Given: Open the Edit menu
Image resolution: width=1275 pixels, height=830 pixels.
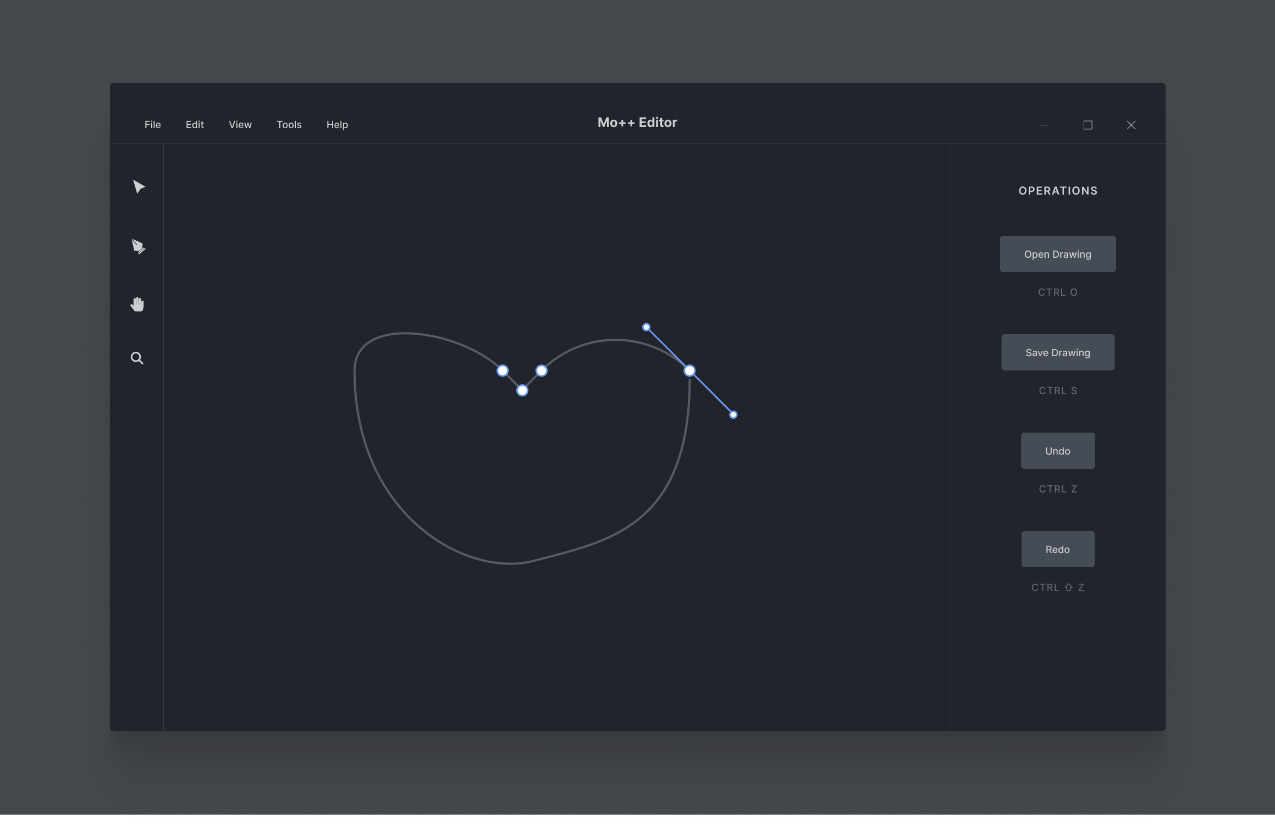Looking at the screenshot, I should [195, 125].
